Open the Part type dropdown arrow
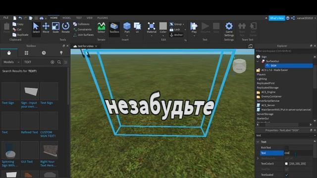The image size is (317, 178). [x=127, y=36]
